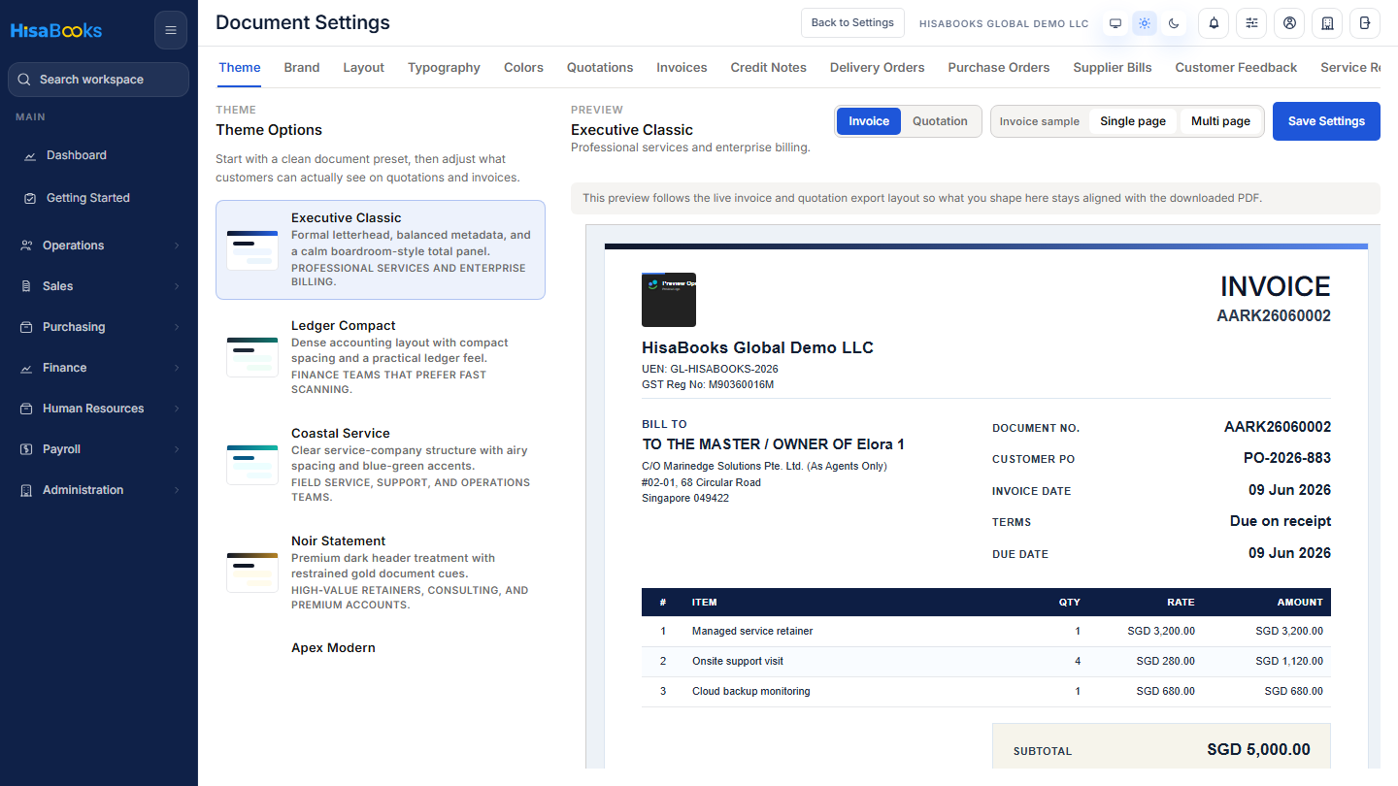Image resolution: width=1398 pixels, height=786 pixels.
Task: Open user profile icon
Action: [1289, 23]
